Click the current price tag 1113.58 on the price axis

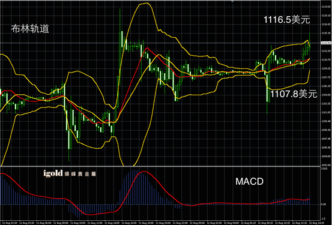pos(326,43)
